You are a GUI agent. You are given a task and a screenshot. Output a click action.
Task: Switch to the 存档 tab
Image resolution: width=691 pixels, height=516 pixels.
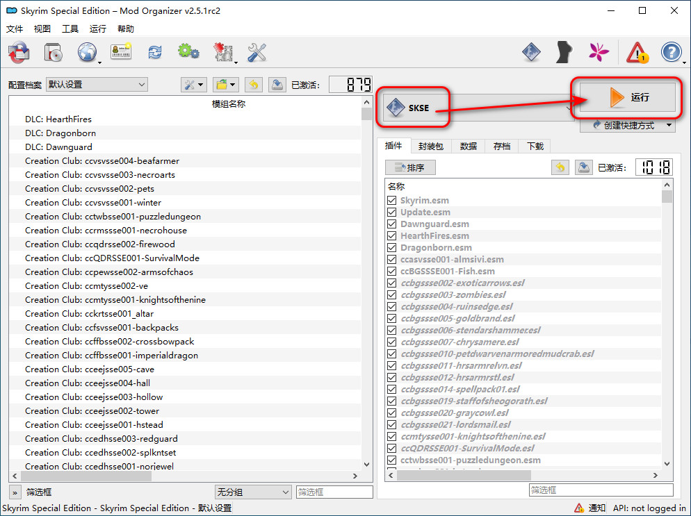pyautogui.click(x=501, y=146)
